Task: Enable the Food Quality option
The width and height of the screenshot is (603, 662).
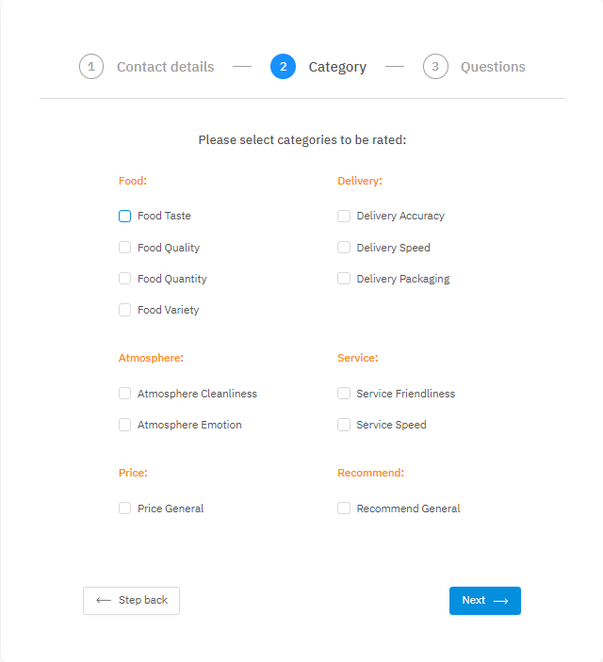Action: pyautogui.click(x=125, y=248)
